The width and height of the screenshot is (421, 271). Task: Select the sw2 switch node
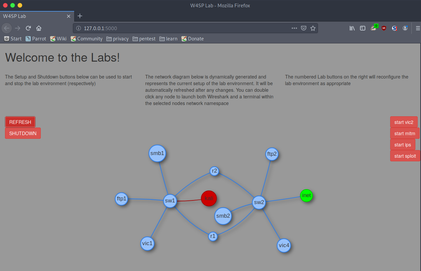point(259,202)
